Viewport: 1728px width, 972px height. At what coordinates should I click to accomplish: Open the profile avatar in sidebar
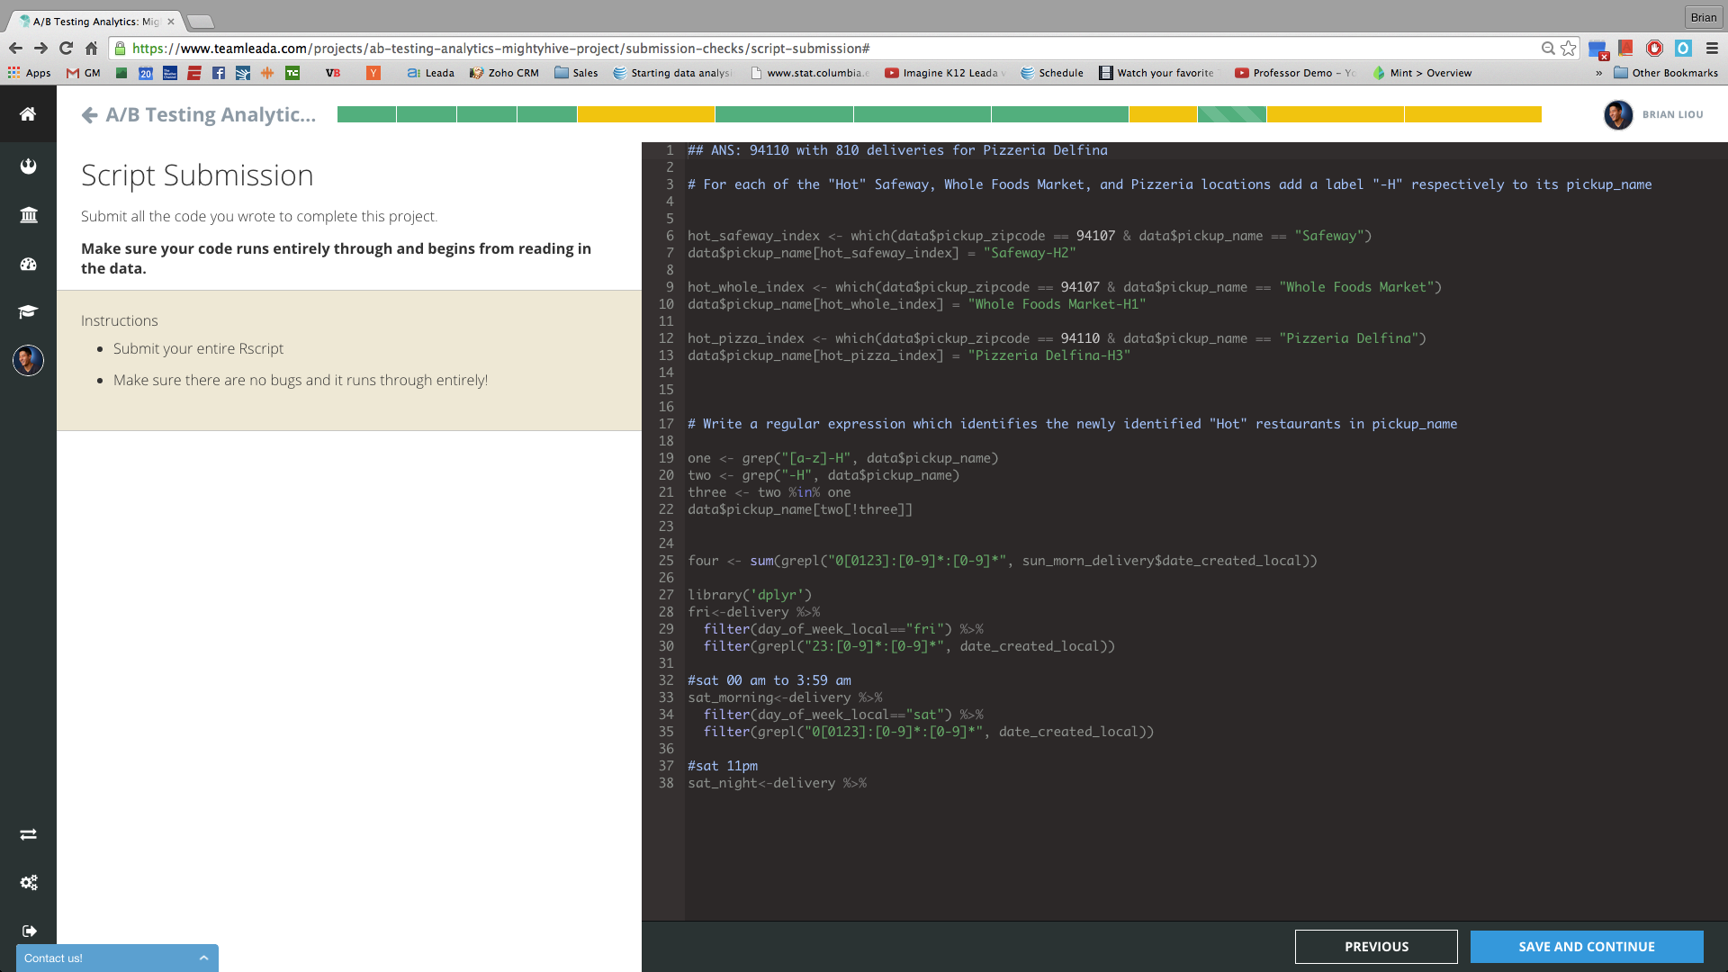(28, 360)
